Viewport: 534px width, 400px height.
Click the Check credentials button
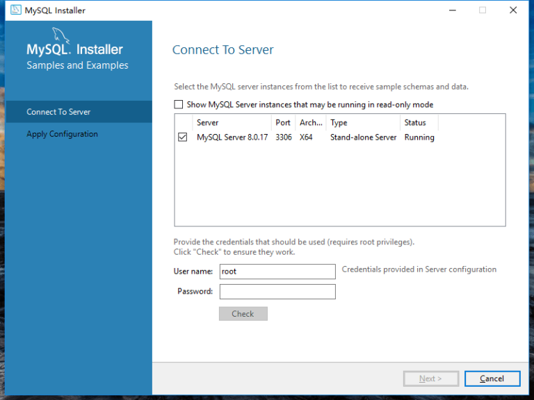pyautogui.click(x=243, y=314)
